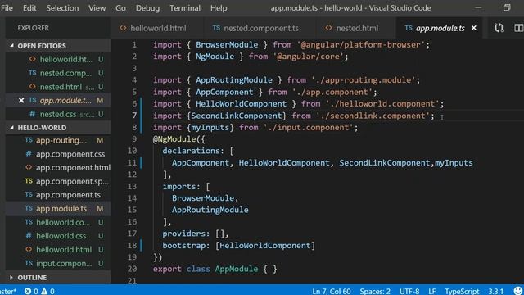The width and height of the screenshot is (524, 295).
Task: Collapse the Open Editors section
Action: click(x=58, y=46)
